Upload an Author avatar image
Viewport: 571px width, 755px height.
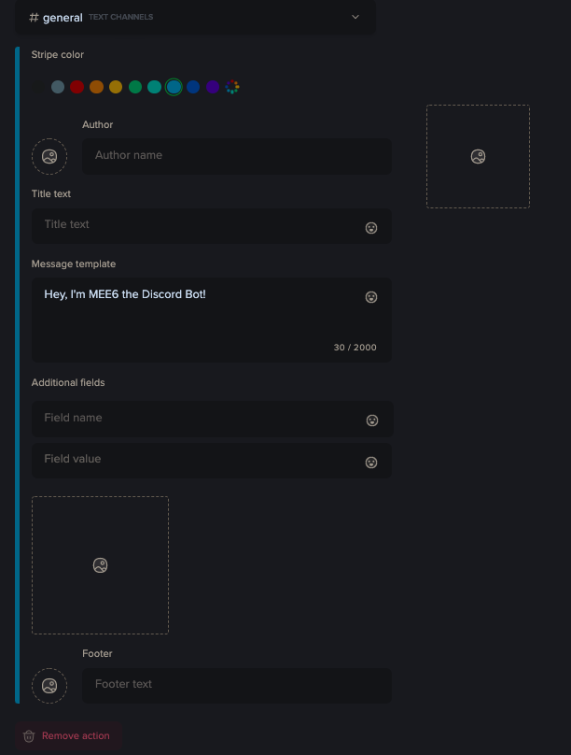click(49, 156)
